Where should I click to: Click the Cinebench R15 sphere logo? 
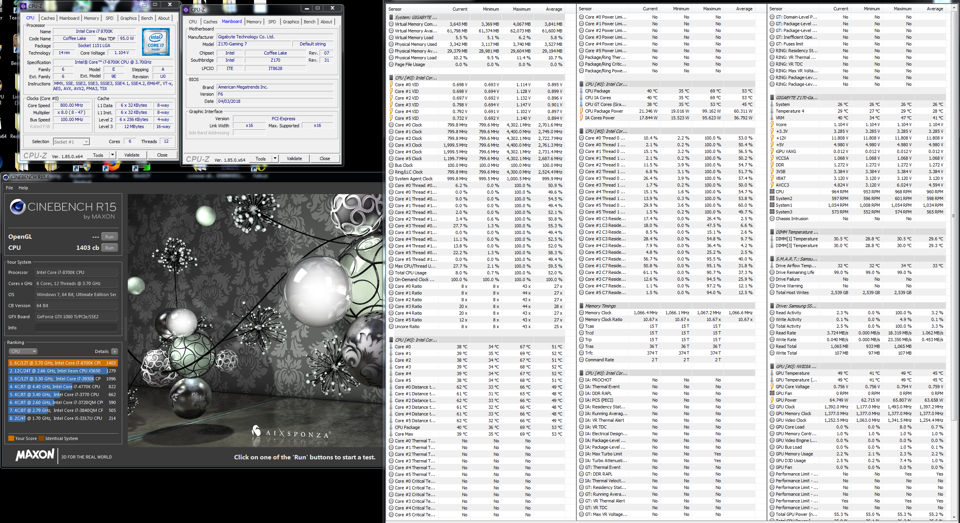pyautogui.click(x=17, y=207)
